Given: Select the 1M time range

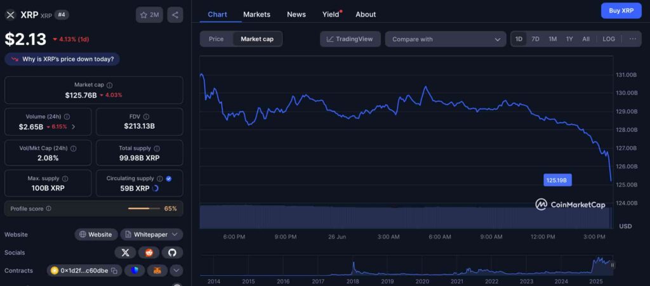Looking at the screenshot, I should pos(553,39).
